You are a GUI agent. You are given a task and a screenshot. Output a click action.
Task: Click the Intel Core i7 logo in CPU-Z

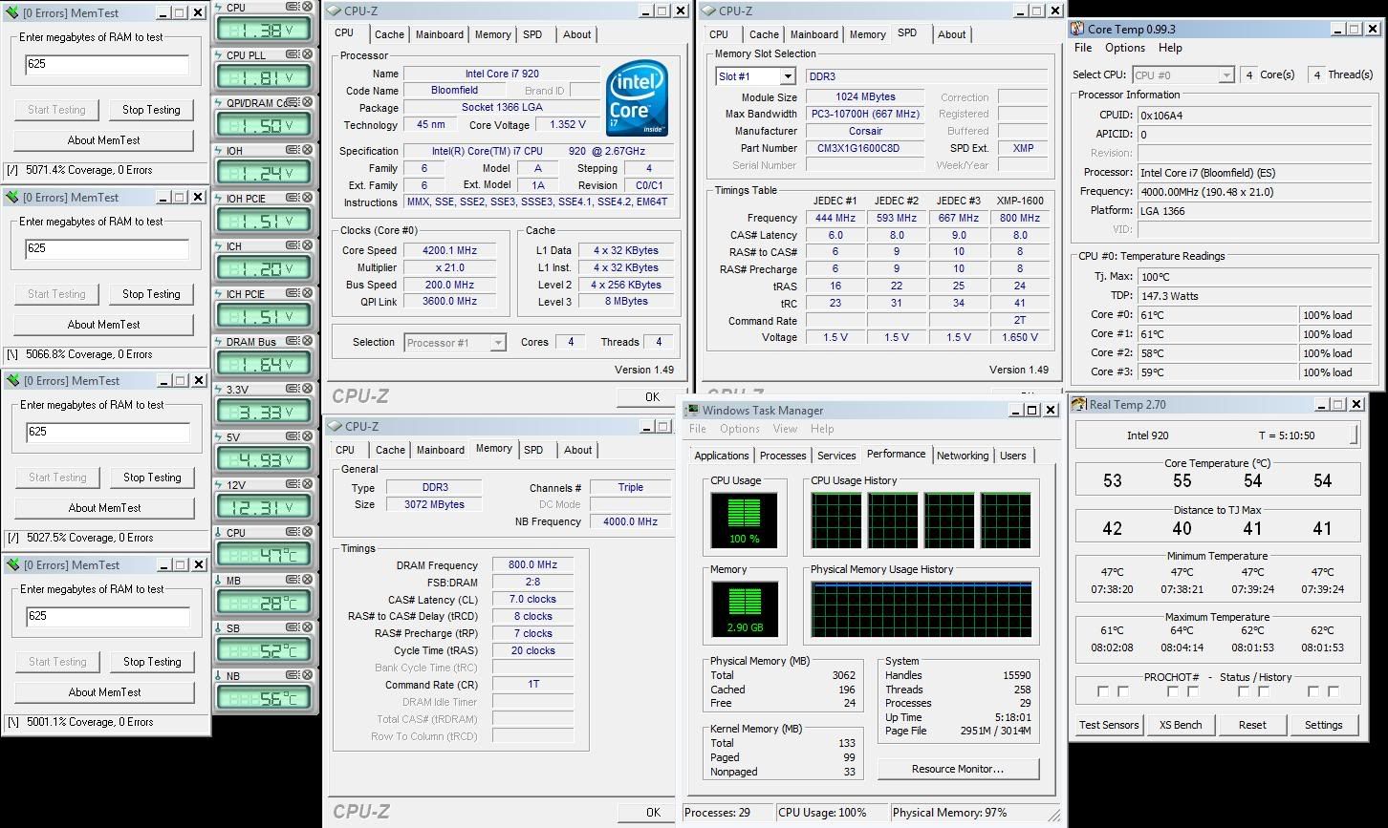point(638,98)
